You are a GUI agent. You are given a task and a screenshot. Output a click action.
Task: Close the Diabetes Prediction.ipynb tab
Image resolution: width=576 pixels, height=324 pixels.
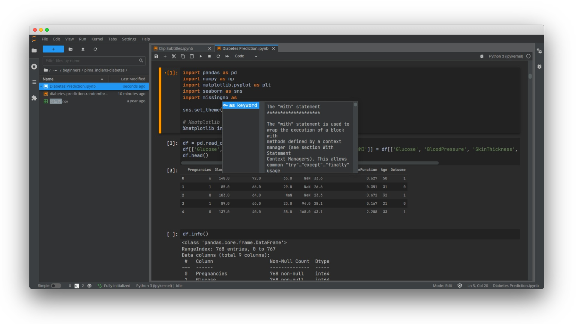point(274,48)
